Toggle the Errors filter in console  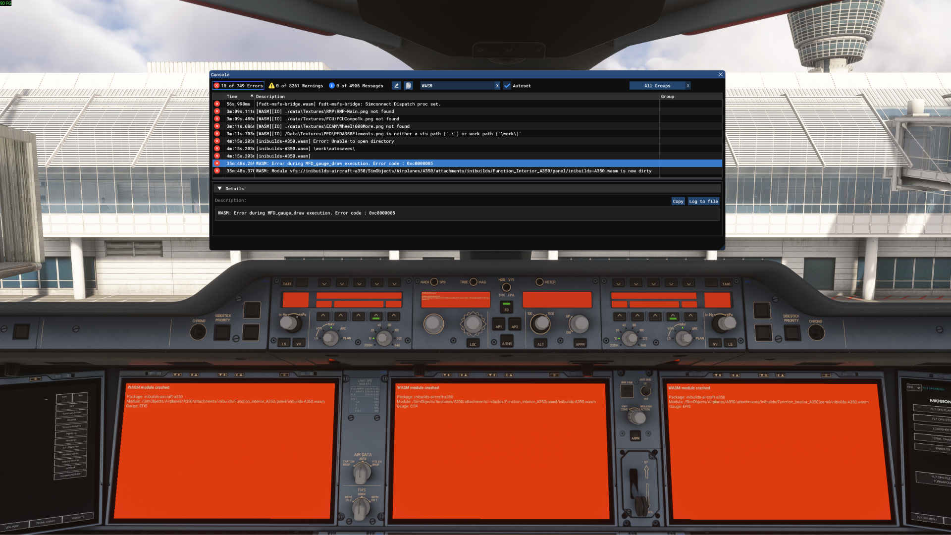coord(238,86)
